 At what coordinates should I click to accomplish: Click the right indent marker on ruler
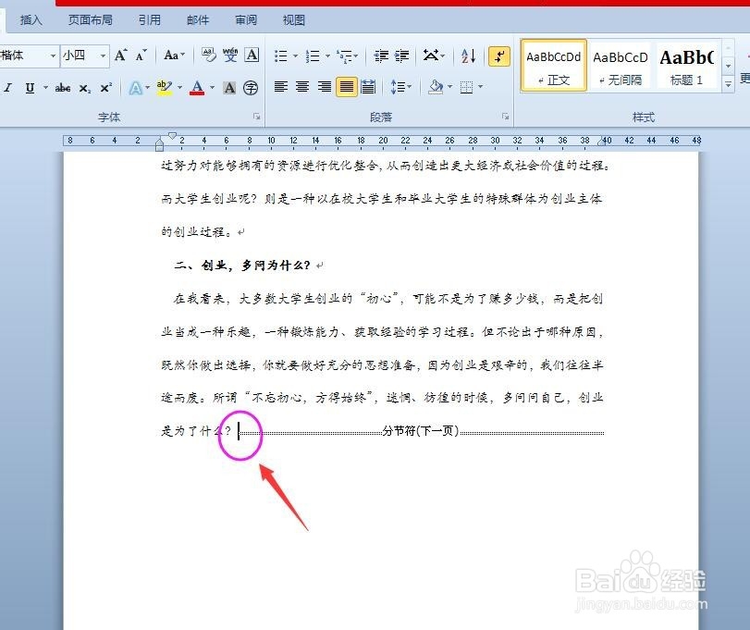click(x=601, y=142)
